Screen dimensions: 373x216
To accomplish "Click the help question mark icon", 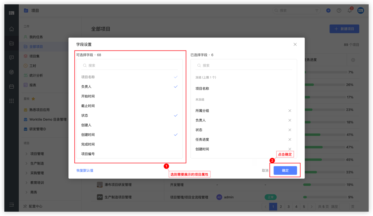I will pos(339,11).
